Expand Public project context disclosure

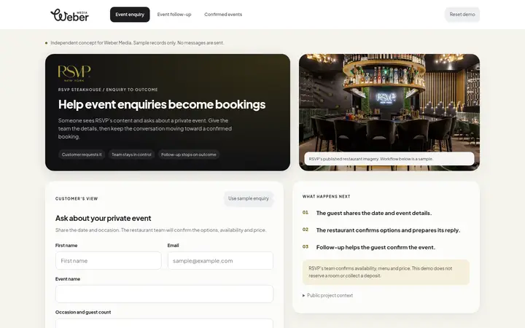[x=327, y=295]
